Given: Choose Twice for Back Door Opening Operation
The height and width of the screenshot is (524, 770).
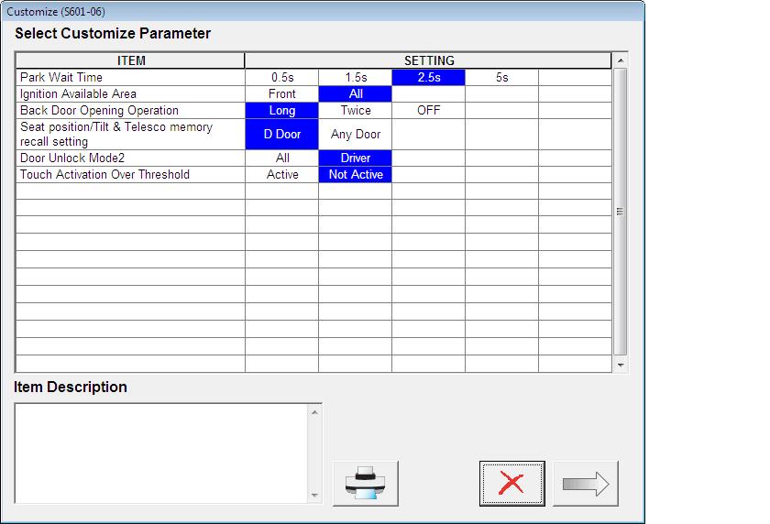Looking at the screenshot, I should (355, 111).
